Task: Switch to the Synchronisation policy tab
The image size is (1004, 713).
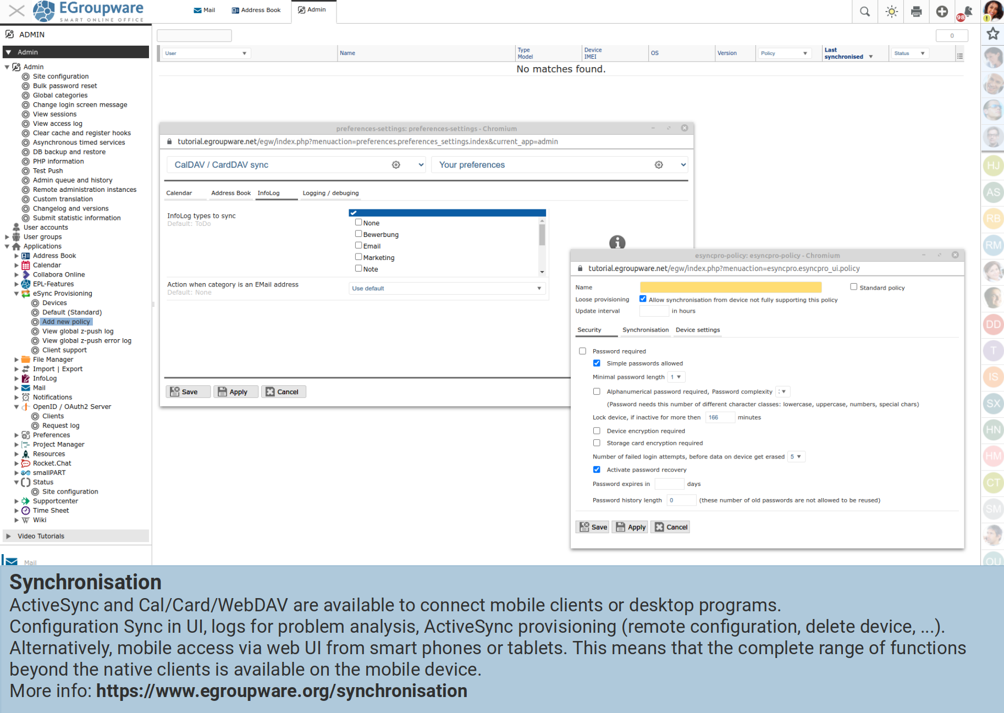Action: [645, 330]
